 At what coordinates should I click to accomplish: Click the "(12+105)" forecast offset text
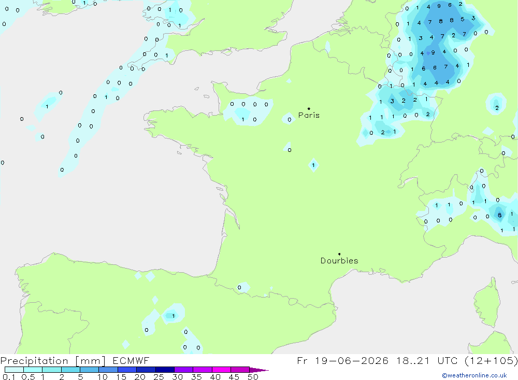pos(491,361)
